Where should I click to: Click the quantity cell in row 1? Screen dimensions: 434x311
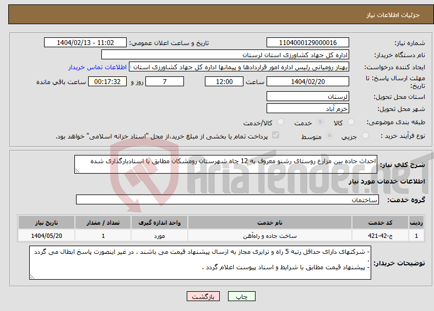103,236
